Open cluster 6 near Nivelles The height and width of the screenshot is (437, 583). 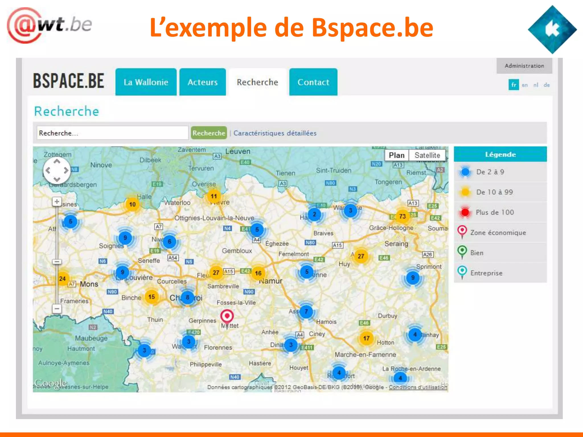169,242
